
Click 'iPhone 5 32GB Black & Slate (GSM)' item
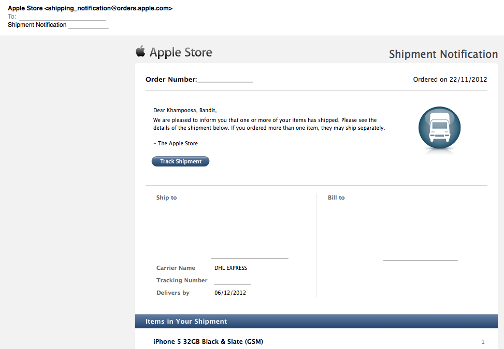pyautogui.click(x=208, y=342)
